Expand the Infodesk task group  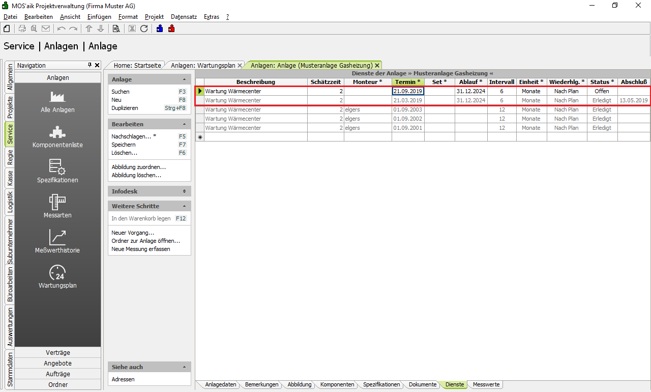[x=184, y=191]
